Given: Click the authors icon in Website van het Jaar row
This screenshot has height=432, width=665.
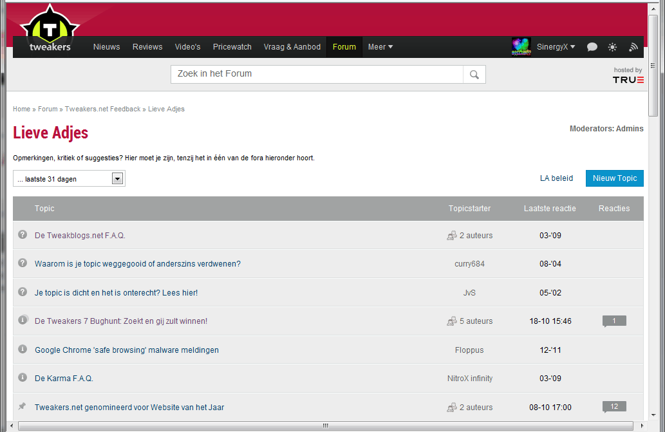Looking at the screenshot, I should pos(452,407).
